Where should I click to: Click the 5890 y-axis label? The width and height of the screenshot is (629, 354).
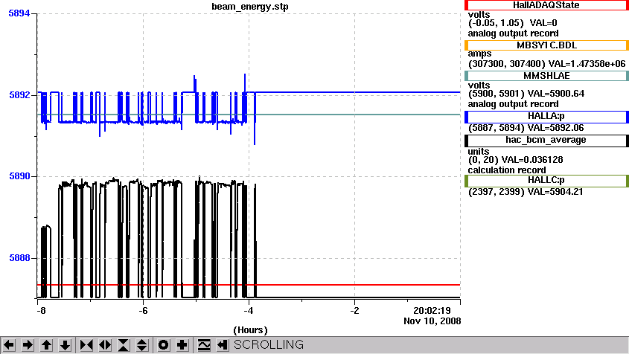pyautogui.click(x=19, y=176)
